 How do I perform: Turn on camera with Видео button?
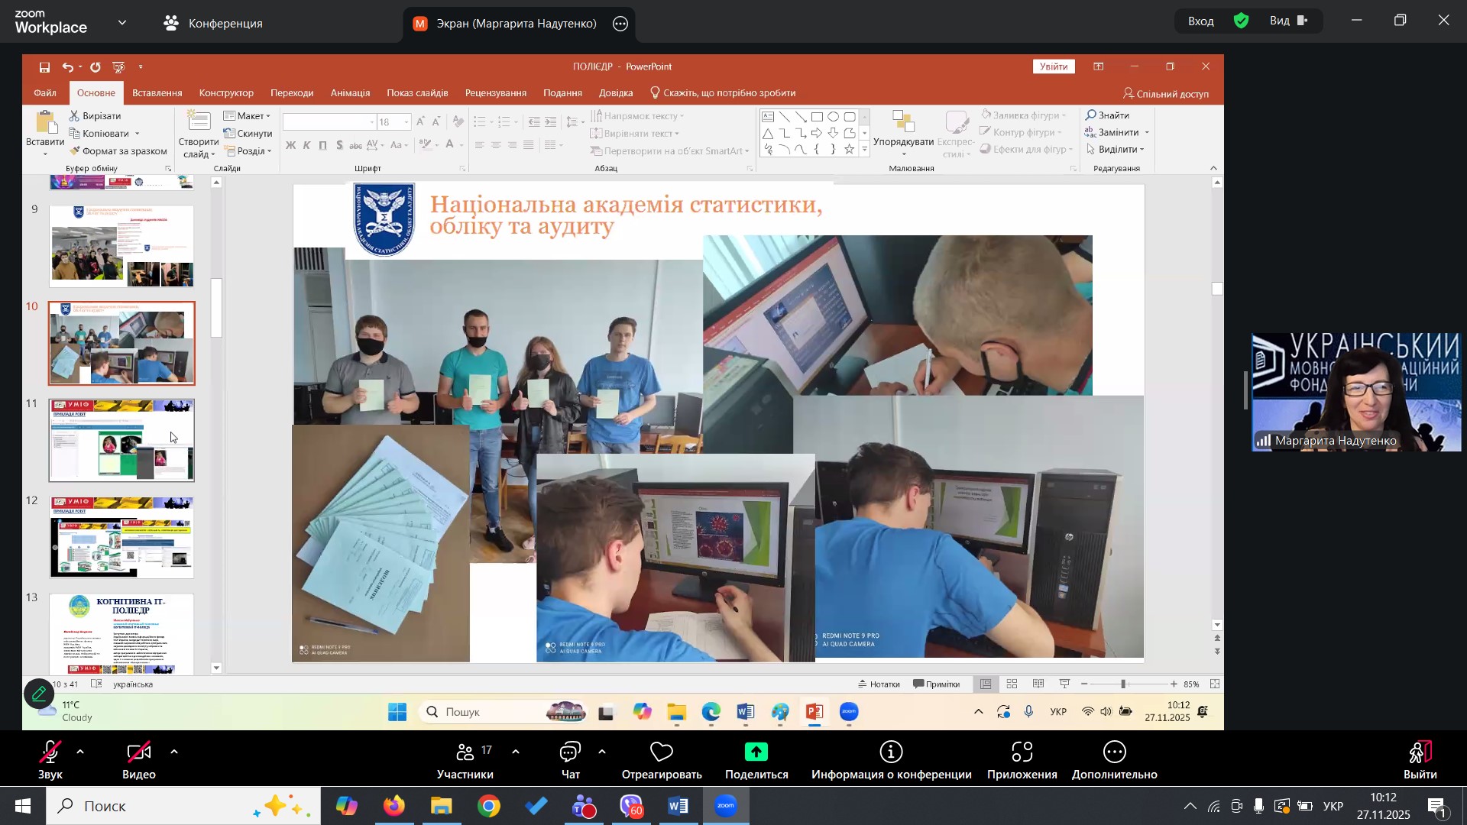139,754
